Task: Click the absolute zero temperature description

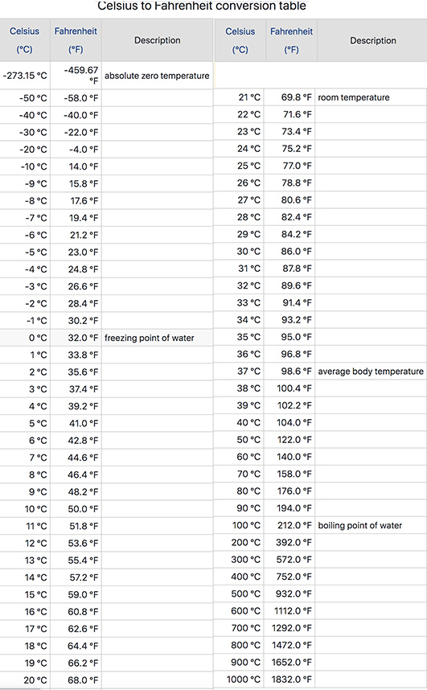Action: pos(157,76)
